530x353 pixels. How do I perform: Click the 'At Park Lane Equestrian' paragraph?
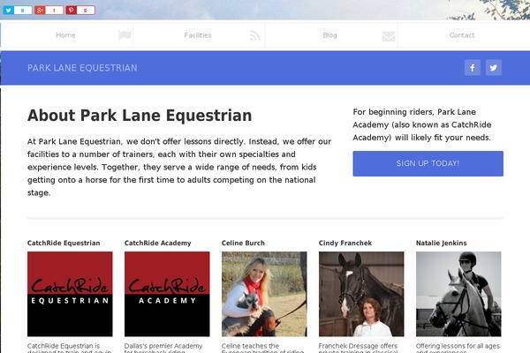179,167
